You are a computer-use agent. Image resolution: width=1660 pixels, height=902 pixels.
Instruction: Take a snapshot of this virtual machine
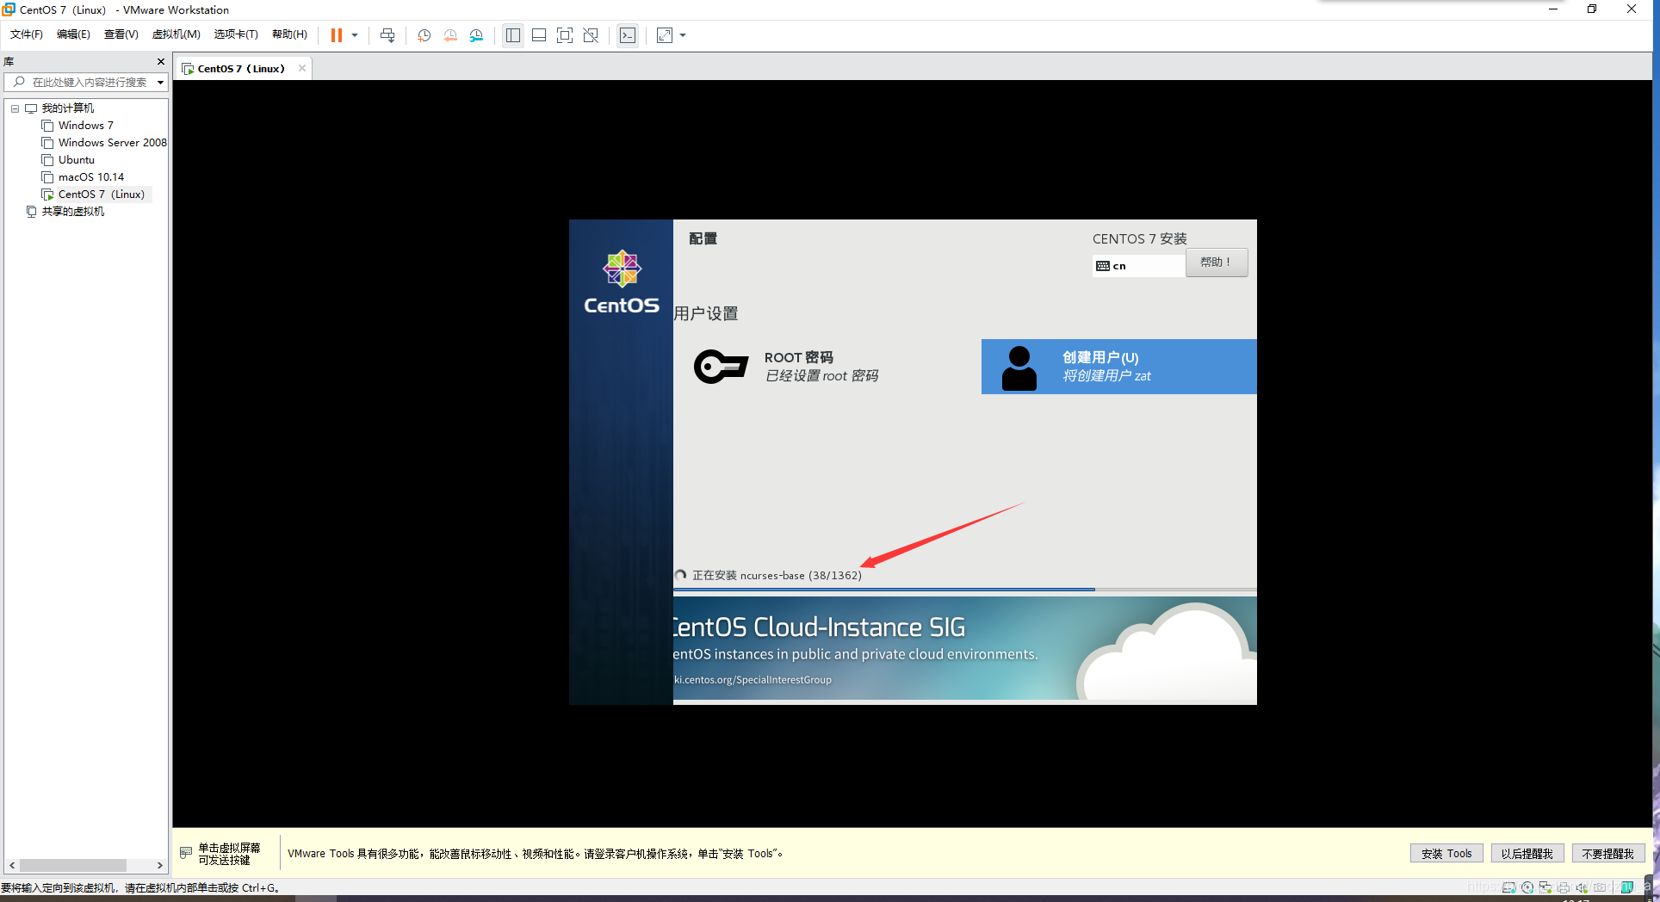pos(424,35)
